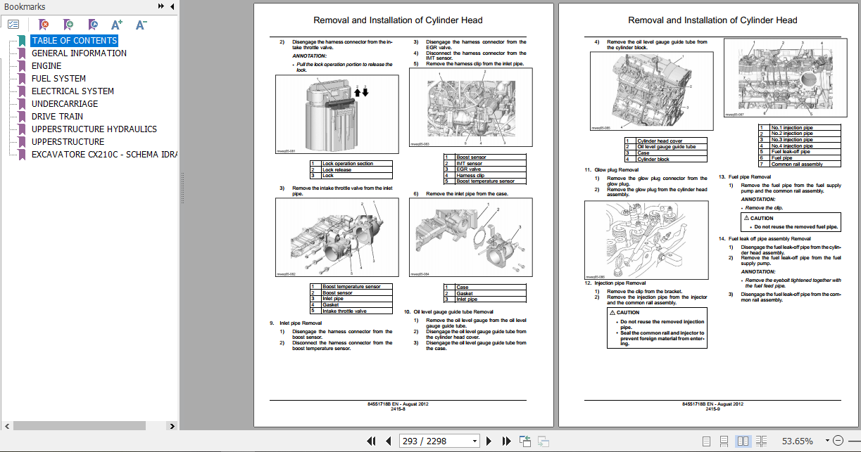Collapse the bookmarks panel with the left arrow
This screenshot has height=452, width=861.
[172, 6]
